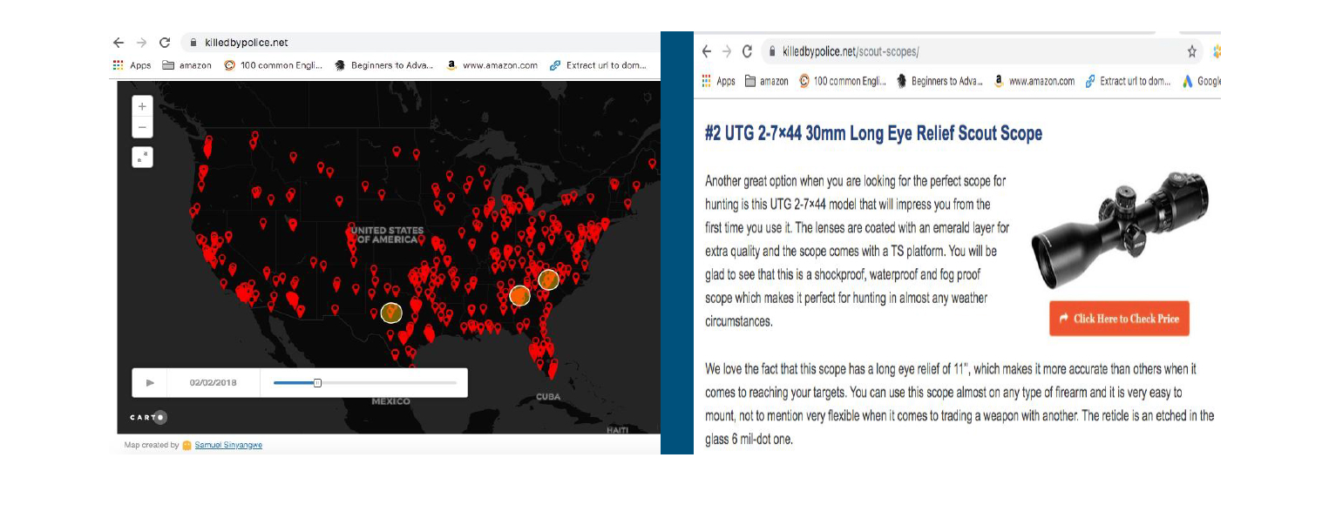Bookmark the scout-scopes page with star
The image size is (1329, 518).
[1191, 51]
